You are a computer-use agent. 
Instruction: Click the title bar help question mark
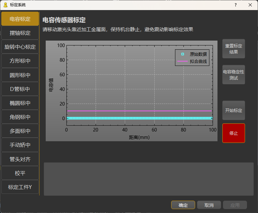point(236,5)
